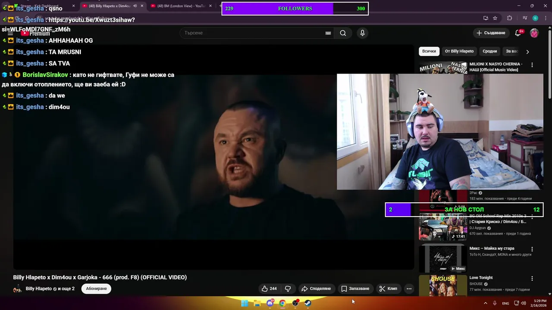Click the install/cast icon in address bar

[486, 18]
